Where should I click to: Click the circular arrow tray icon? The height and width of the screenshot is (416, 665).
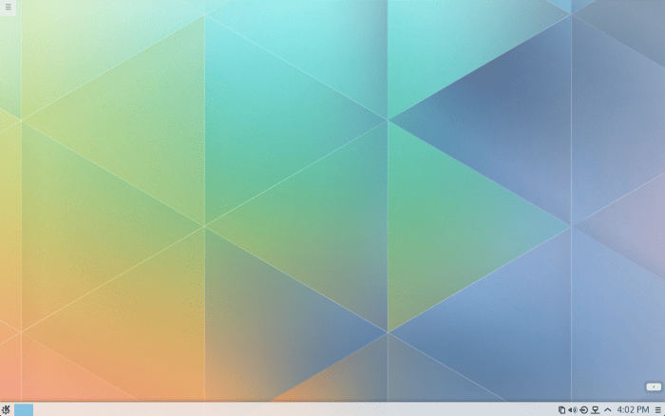coord(583,409)
